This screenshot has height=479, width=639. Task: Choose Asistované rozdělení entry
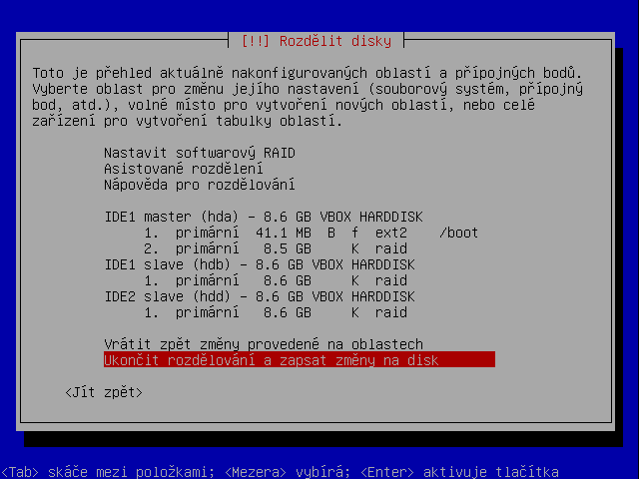184,169
